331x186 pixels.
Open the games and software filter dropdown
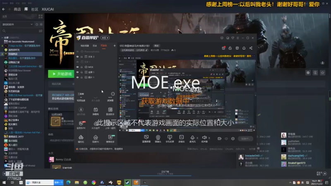(17, 24)
